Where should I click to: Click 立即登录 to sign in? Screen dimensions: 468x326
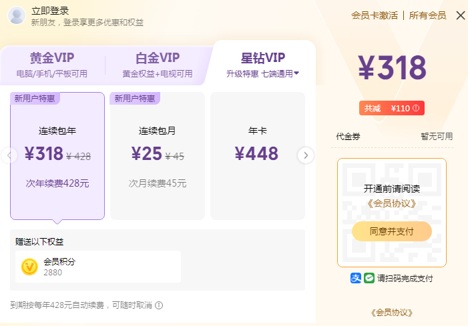(50, 11)
